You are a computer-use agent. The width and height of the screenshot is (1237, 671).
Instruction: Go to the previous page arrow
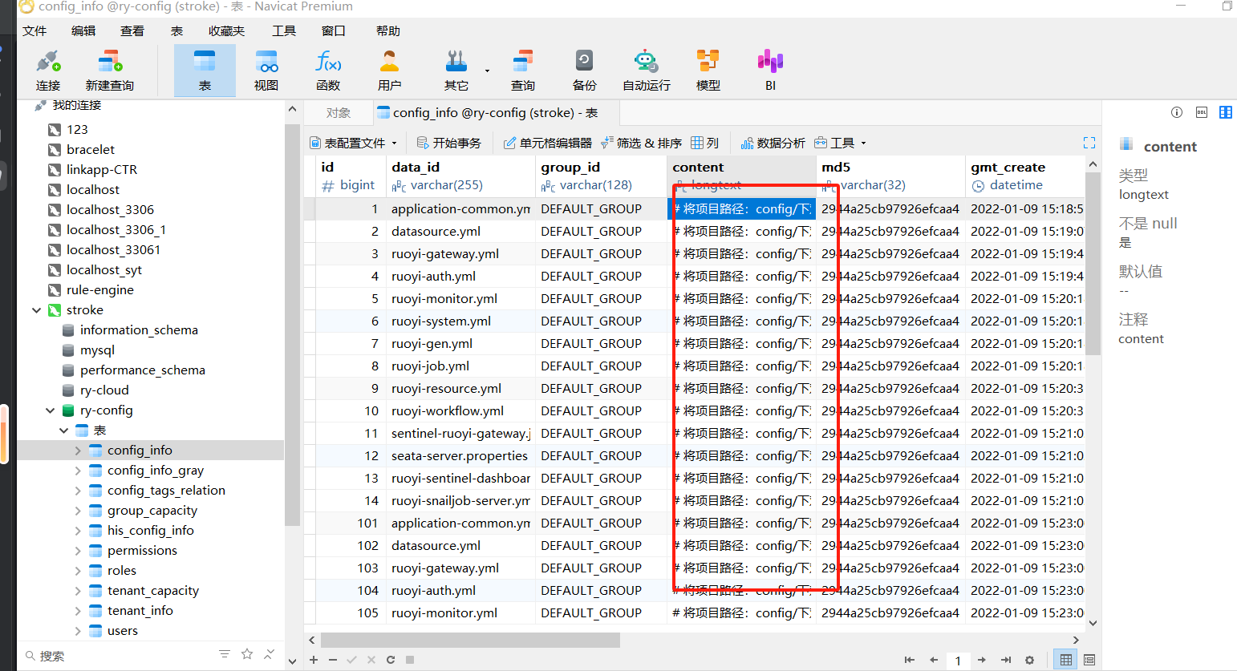(934, 660)
